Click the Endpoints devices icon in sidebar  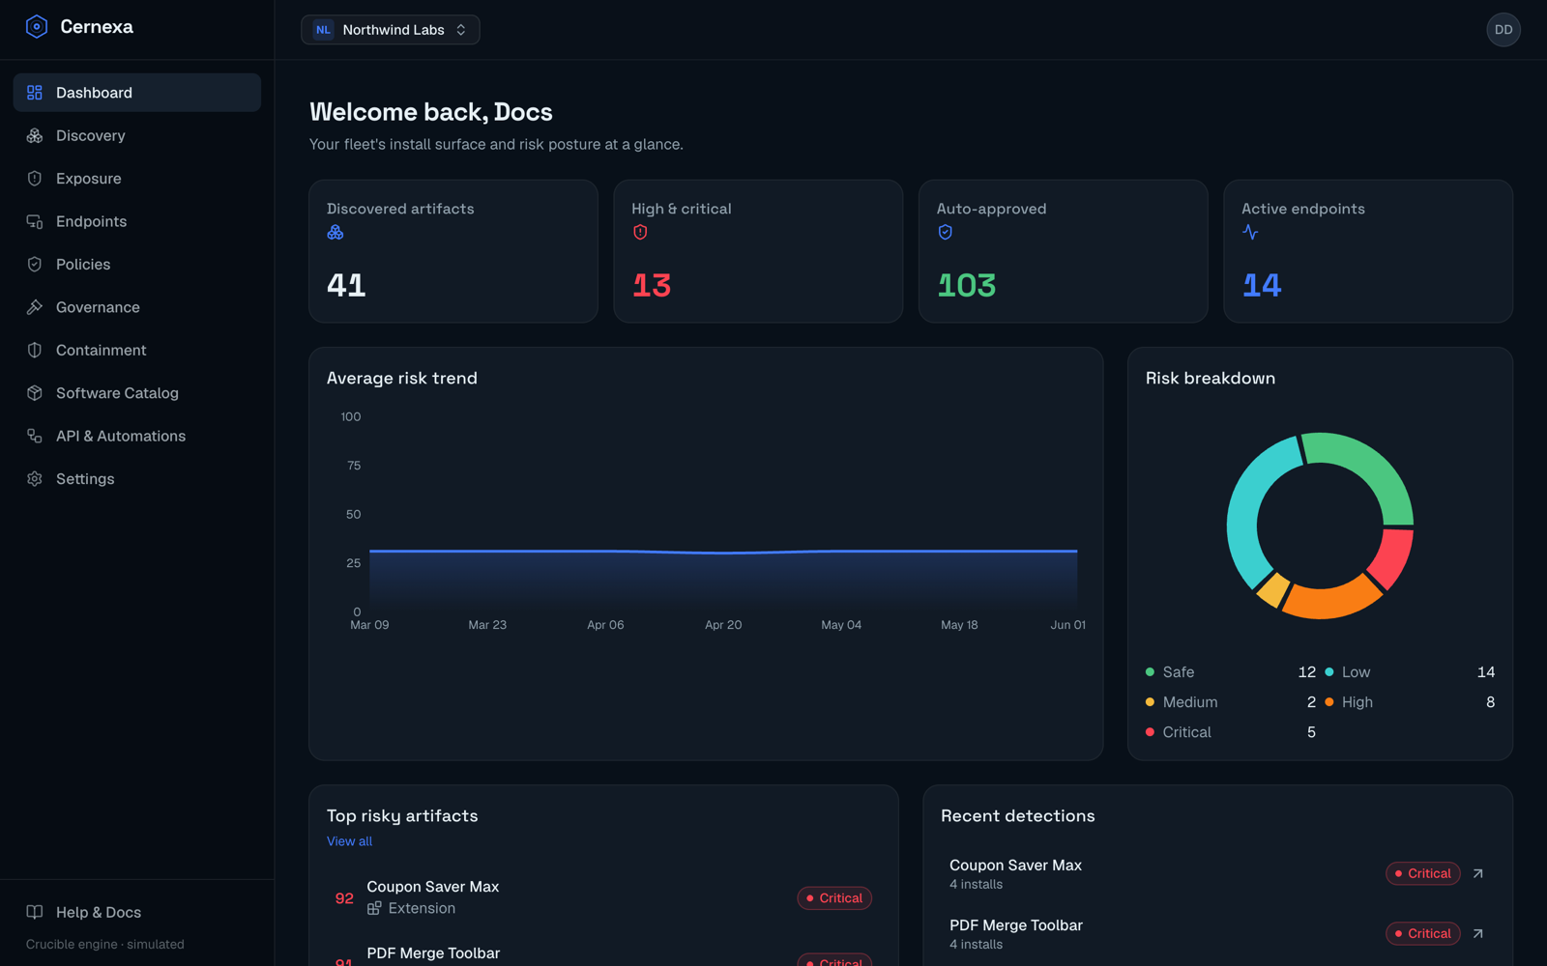click(35, 221)
